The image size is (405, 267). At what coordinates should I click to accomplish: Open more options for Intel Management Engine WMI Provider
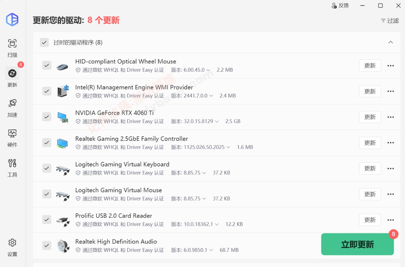click(x=391, y=91)
